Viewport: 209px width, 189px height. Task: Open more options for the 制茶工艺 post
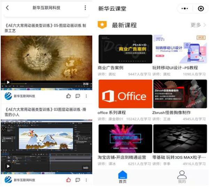[x=86, y=96]
